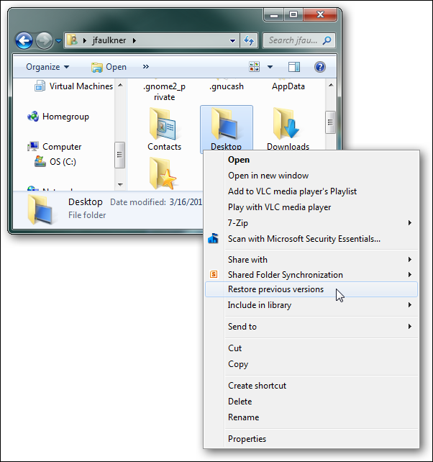Choose Cut from the context menu
The height and width of the screenshot is (462, 433).
click(311, 348)
